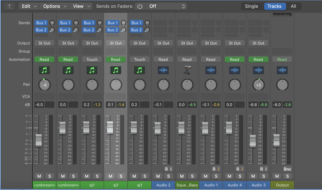The height and width of the screenshot is (190, 322).
Task: Click the -6.8 dB fader value on Audio 3
Action: click(x=253, y=105)
